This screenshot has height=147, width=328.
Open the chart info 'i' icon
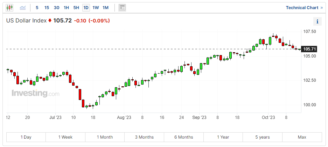click(x=317, y=21)
